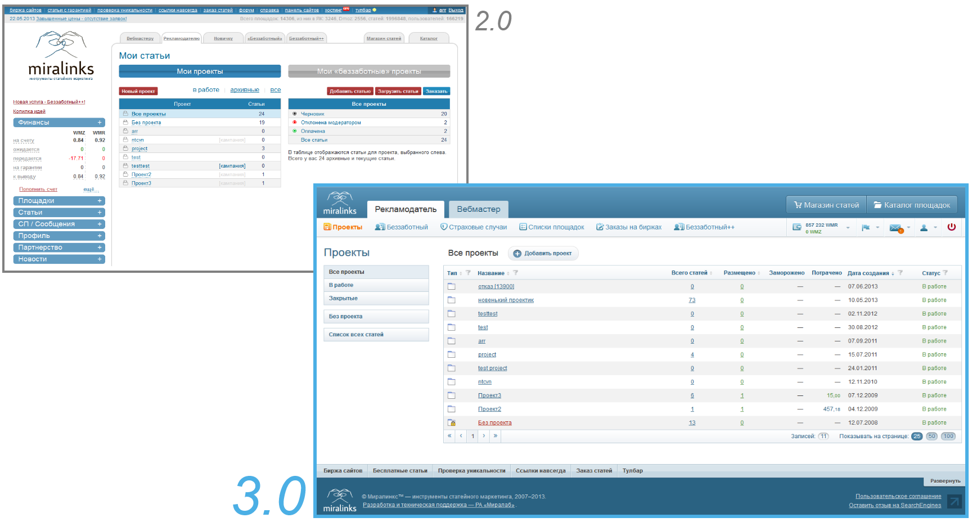The width and height of the screenshot is (972, 522).
Task: Click the Магазин статей header button
Action: point(826,205)
